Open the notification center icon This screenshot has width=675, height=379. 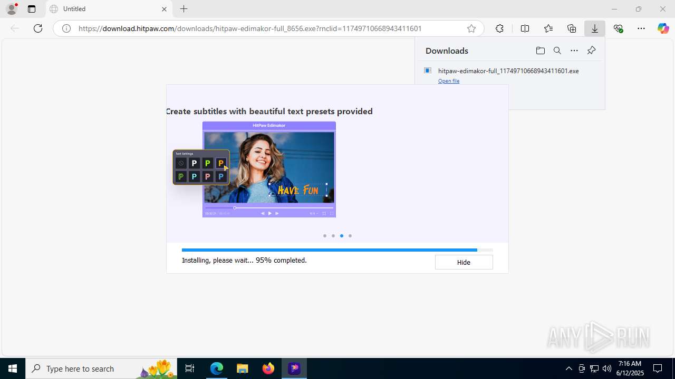(x=658, y=368)
